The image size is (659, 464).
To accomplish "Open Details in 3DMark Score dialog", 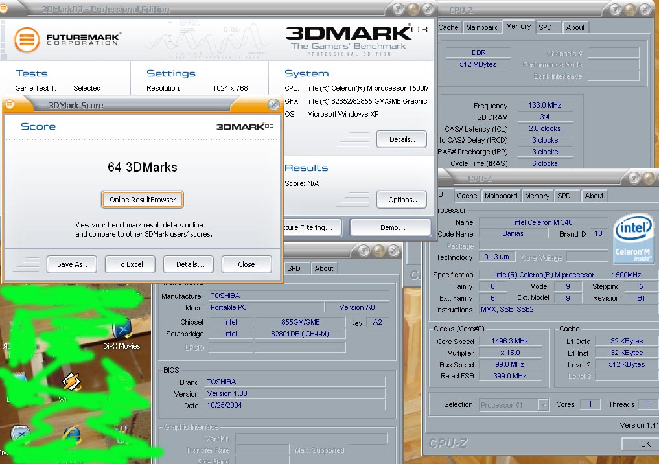I will (189, 264).
